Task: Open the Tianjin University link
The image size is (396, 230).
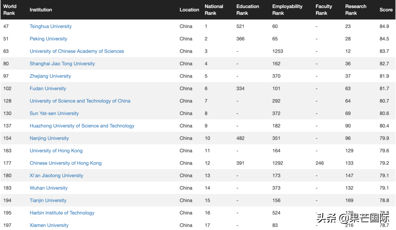Action: tap(48, 200)
